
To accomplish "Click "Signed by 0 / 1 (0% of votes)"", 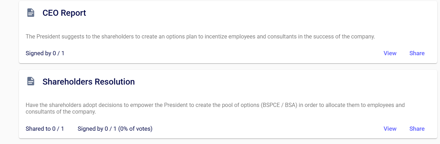I will [x=115, y=129].
